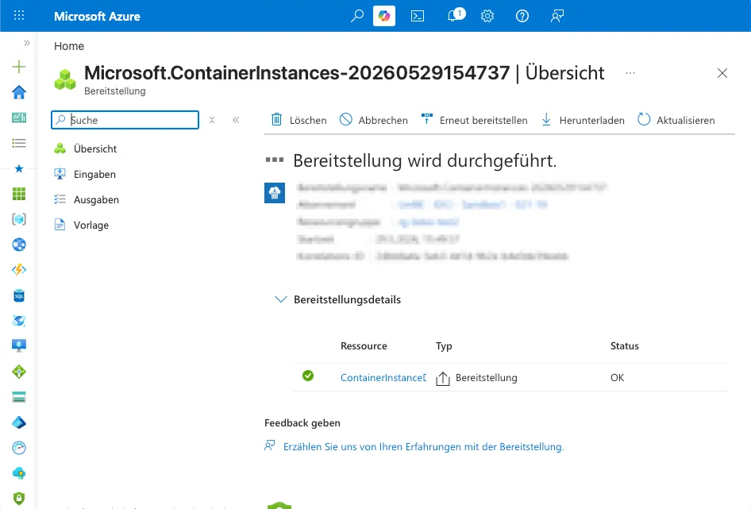The width and height of the screenshot is (751, 509).
Task: Open the more options ellipsis beside Übersicht
Action: click(x=630, y=73)
